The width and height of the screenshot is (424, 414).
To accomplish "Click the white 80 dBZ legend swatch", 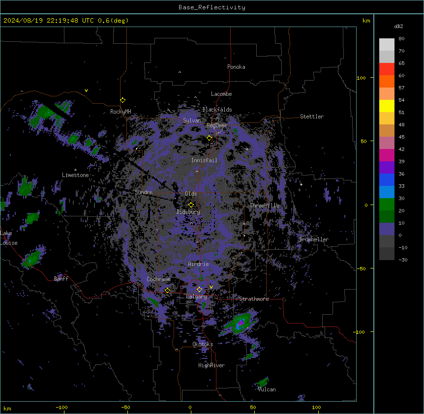I will [387, 45].
